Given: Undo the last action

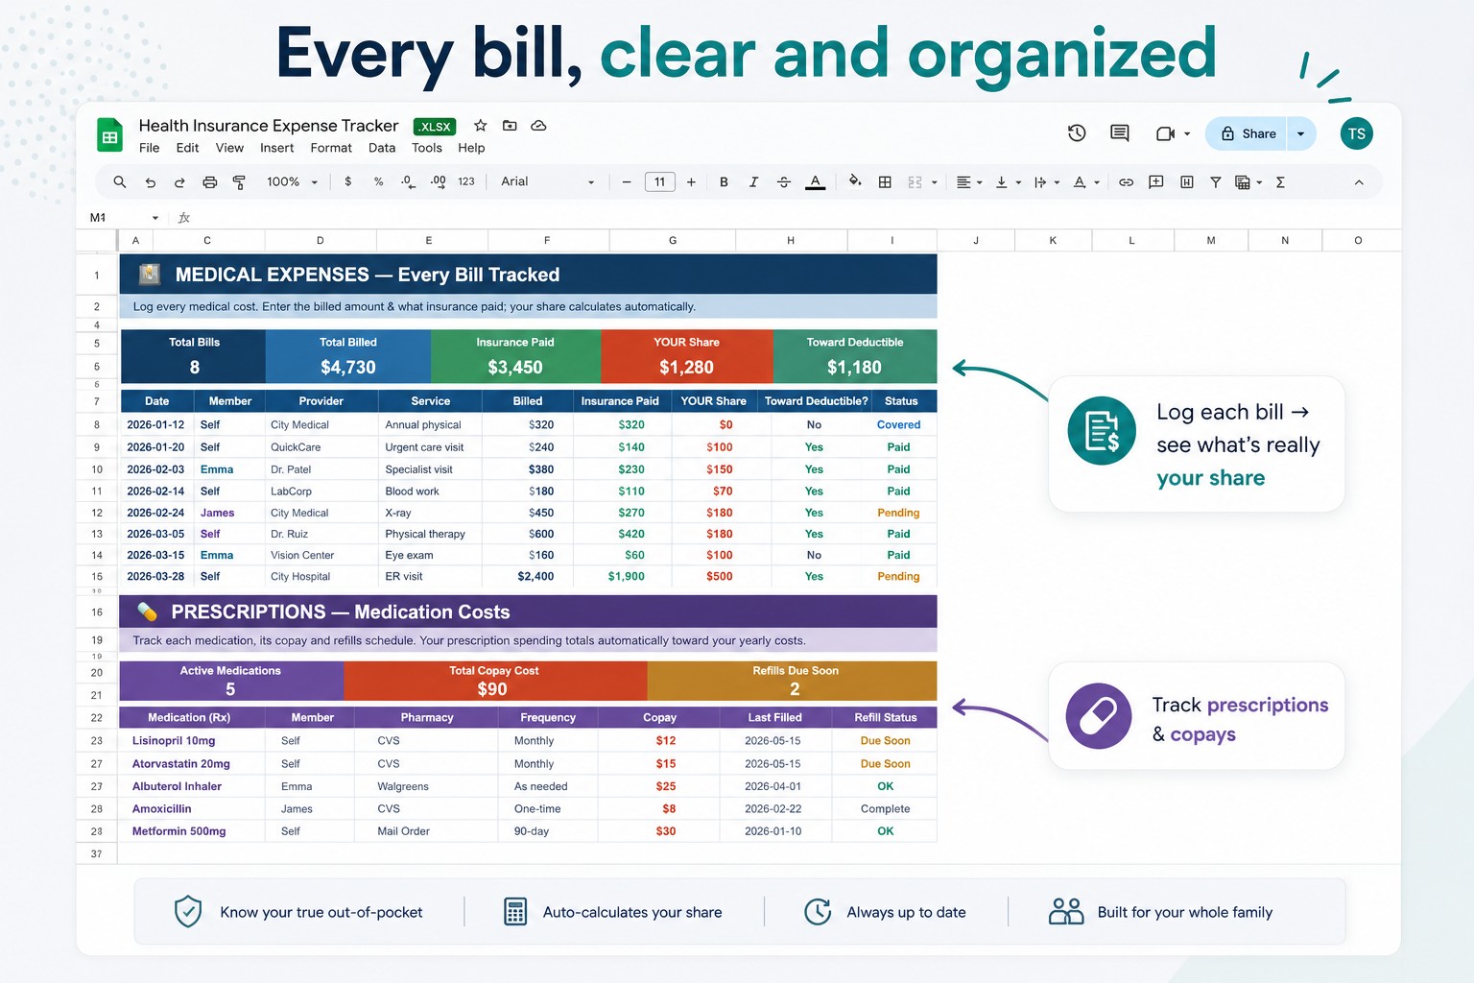Looking at the screenshot, I should 151,181.
